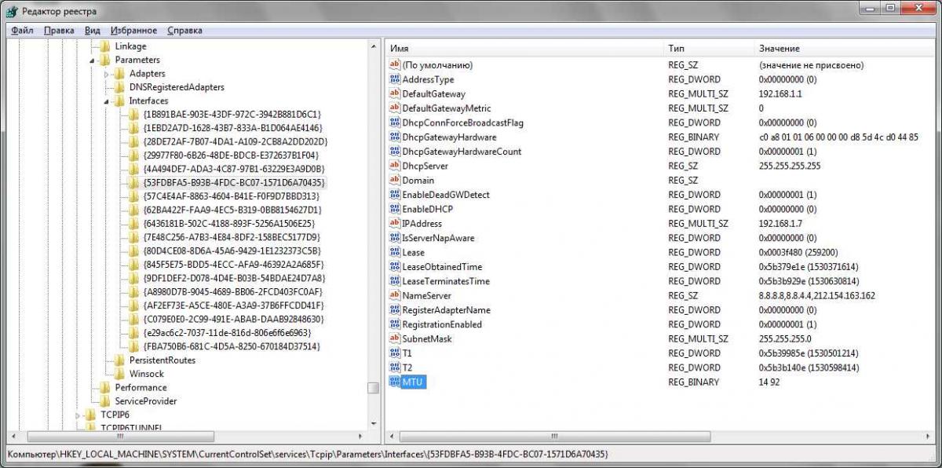This screenshot has height=468, width=942.
Task: Click the NameServer value icon
Action: tap(395, 295)
